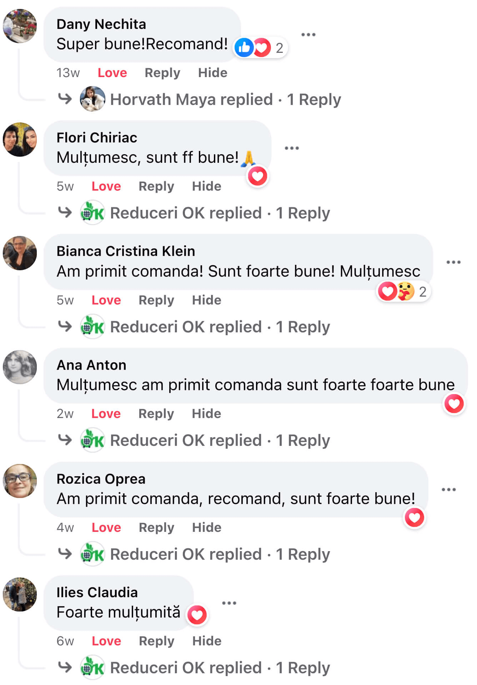View reactions on Dany Nechita's comment

261,47
